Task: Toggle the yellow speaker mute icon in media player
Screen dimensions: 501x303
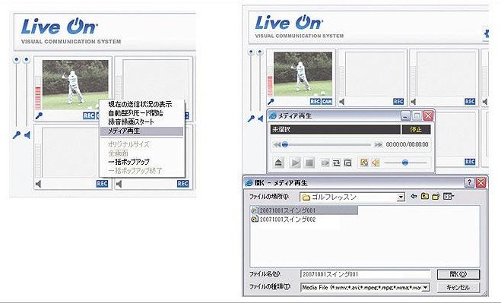Action: (376, 163)
